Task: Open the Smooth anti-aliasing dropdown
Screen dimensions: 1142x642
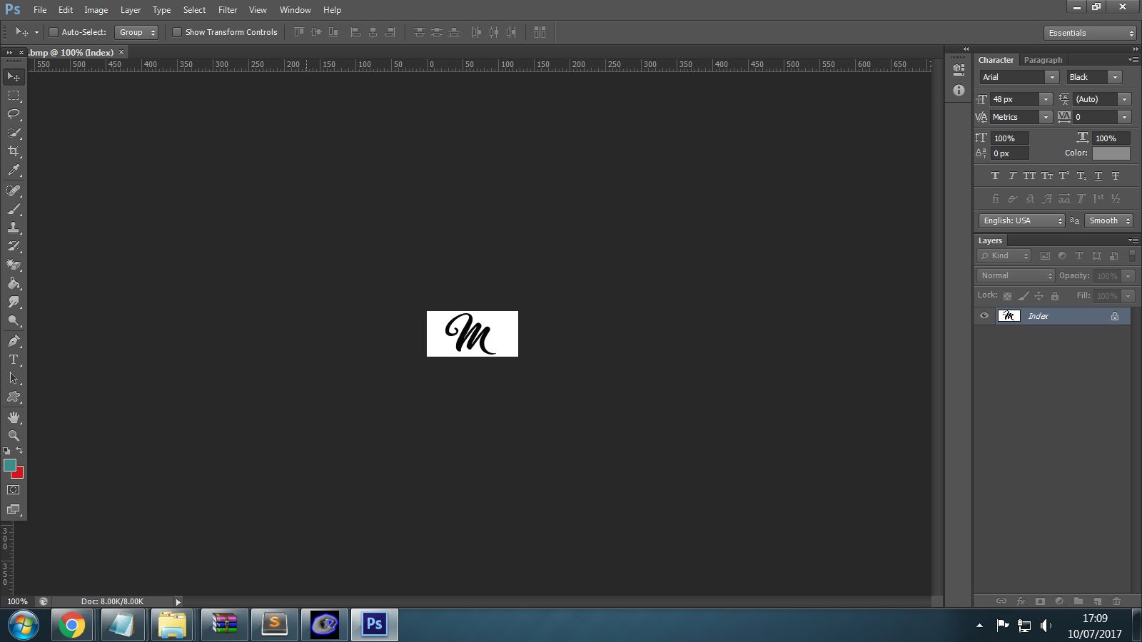Action: [x=1108, y=220]
